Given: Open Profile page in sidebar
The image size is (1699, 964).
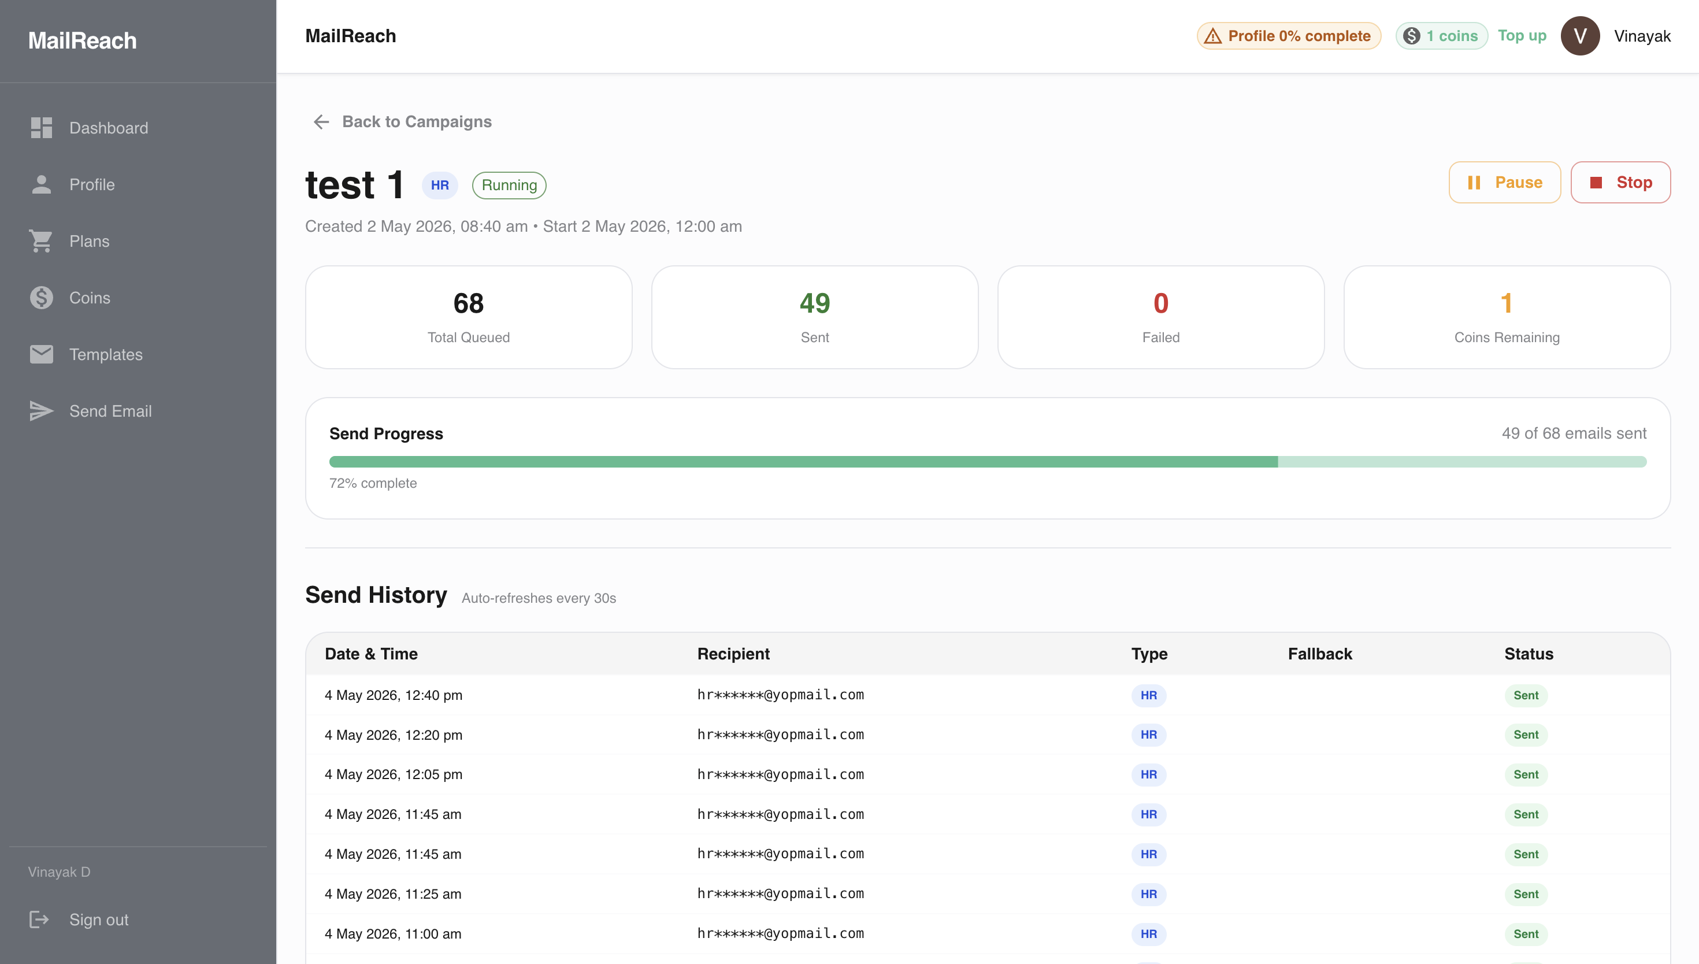Looking at the screenshot, I should pos(138,185).
